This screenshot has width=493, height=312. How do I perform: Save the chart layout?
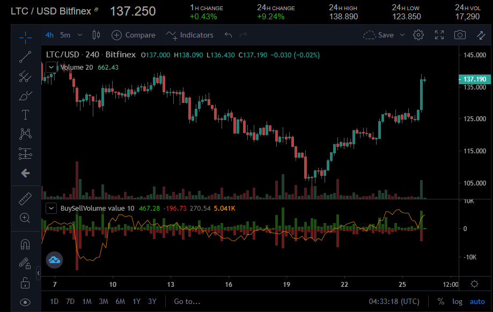(x=379, y=35)
